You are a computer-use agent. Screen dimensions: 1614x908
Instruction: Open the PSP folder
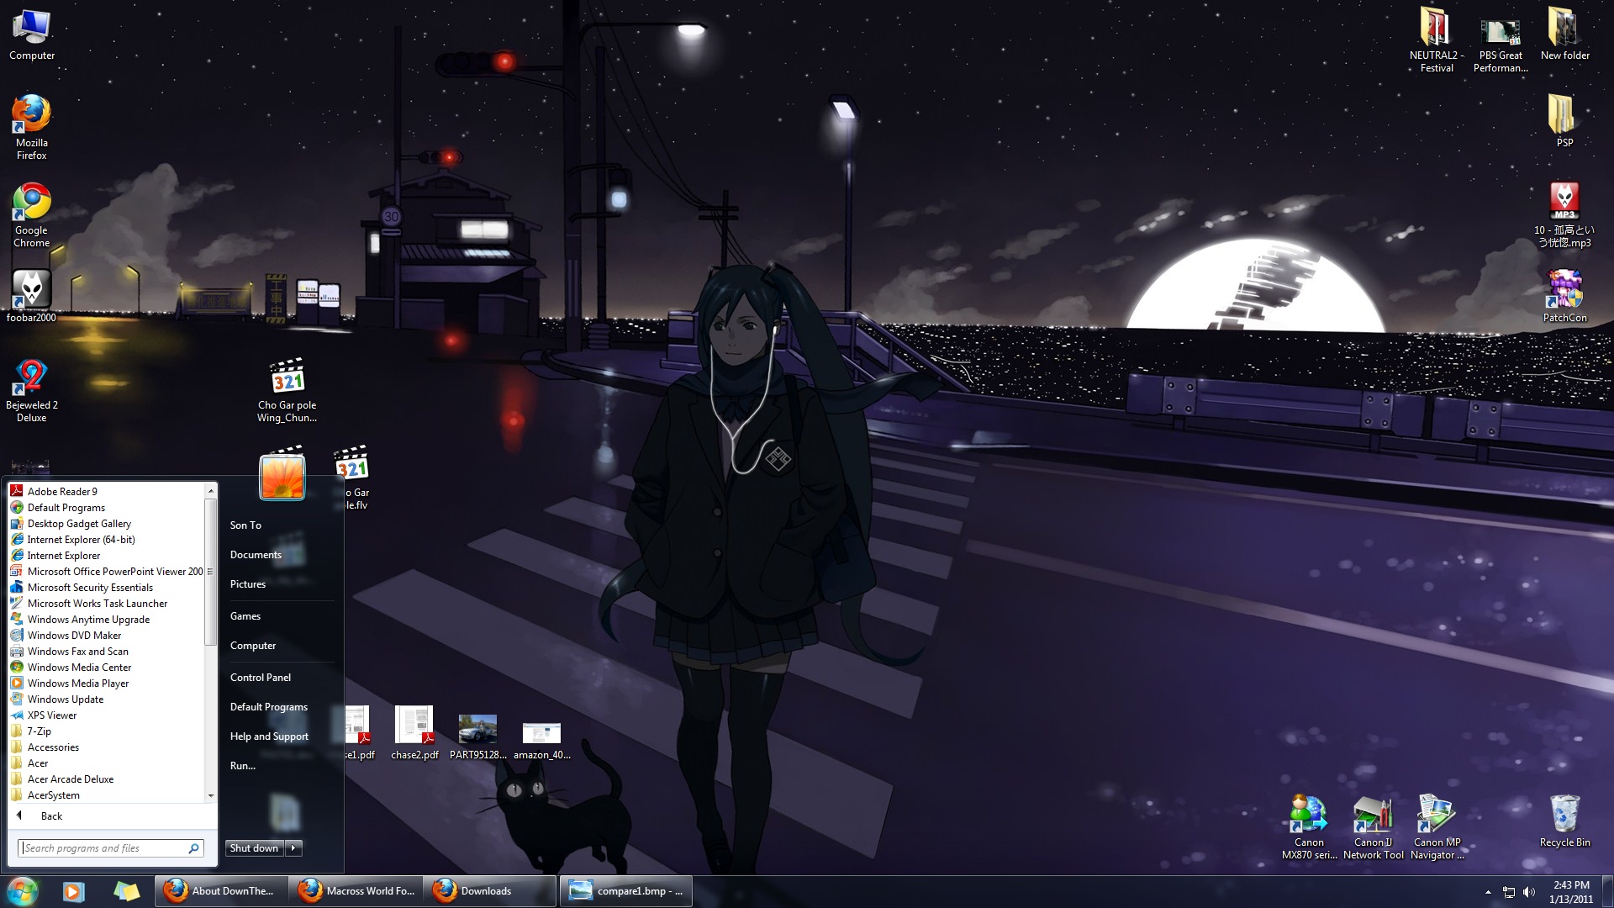(1564, 121)
